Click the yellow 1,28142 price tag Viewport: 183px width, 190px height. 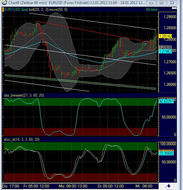pos(165,36)
